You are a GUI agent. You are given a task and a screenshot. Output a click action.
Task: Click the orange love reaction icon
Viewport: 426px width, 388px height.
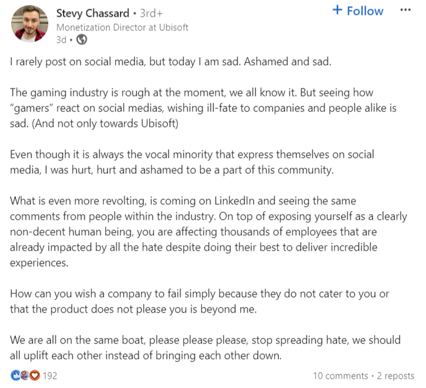[35, 376]
